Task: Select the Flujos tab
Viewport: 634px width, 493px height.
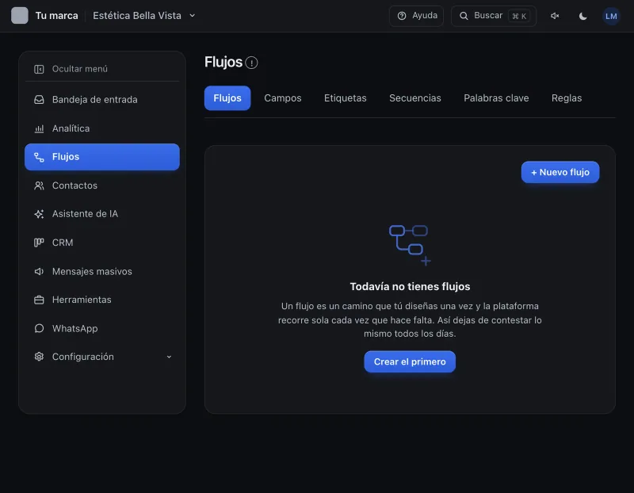Action: [227, 97]
